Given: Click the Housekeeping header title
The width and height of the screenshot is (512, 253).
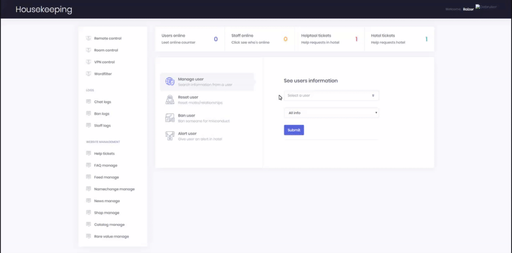Looking at the screenshot, I should coord(44,9).
